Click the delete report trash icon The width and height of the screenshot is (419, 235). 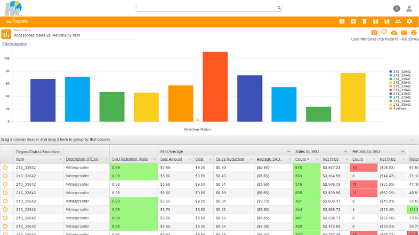coord(364,21)
